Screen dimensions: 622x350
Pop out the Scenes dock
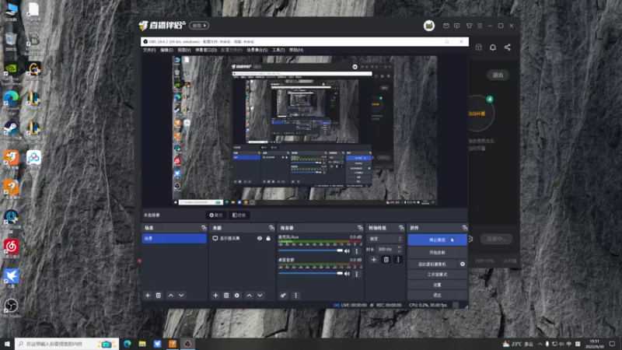tap(204, 228)
